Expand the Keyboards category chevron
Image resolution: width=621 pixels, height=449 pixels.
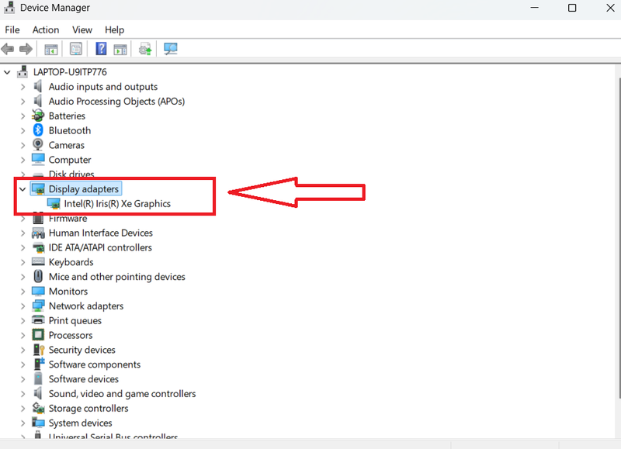point(23,262)
